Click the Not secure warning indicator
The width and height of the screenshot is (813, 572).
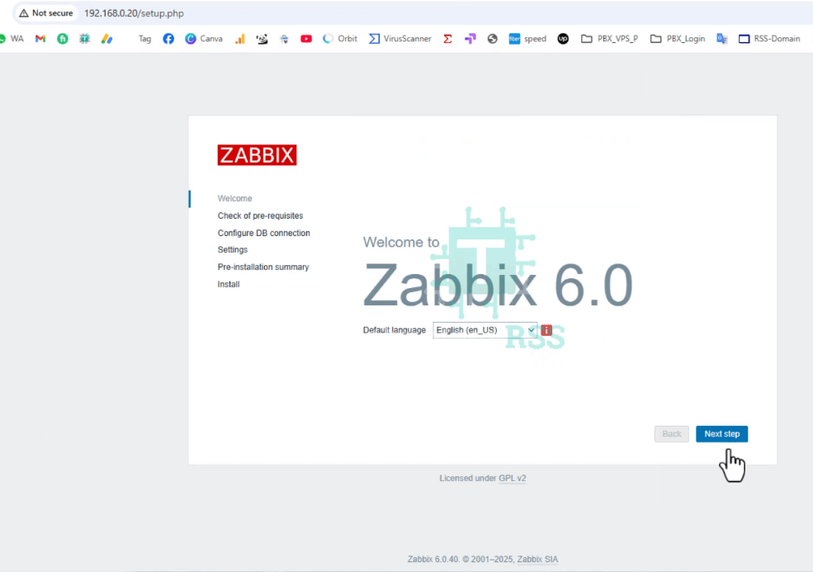[45, 13]
